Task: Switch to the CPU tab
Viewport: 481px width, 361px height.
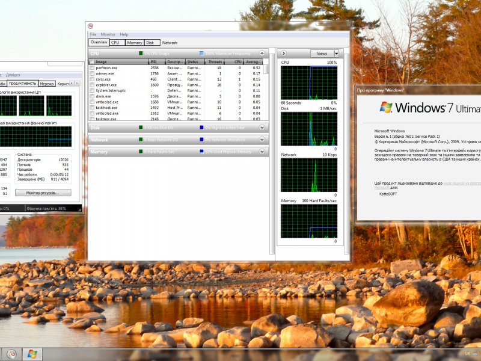Action: [x=117, y=43]
